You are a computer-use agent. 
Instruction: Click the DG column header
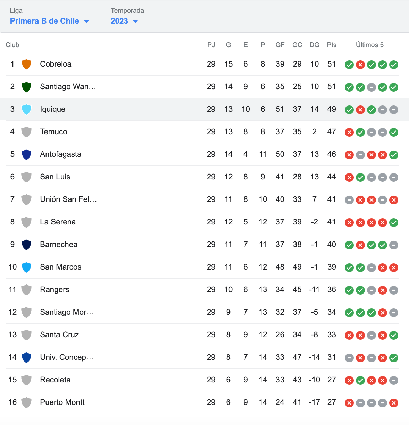point(314,45)
